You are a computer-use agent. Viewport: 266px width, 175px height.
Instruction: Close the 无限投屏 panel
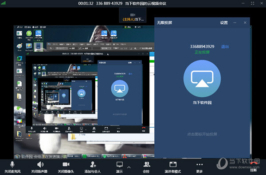click(x=245, y=23)
